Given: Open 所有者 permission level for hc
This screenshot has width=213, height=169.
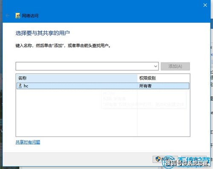Looking at the screenshot, I should click(145, 86).
